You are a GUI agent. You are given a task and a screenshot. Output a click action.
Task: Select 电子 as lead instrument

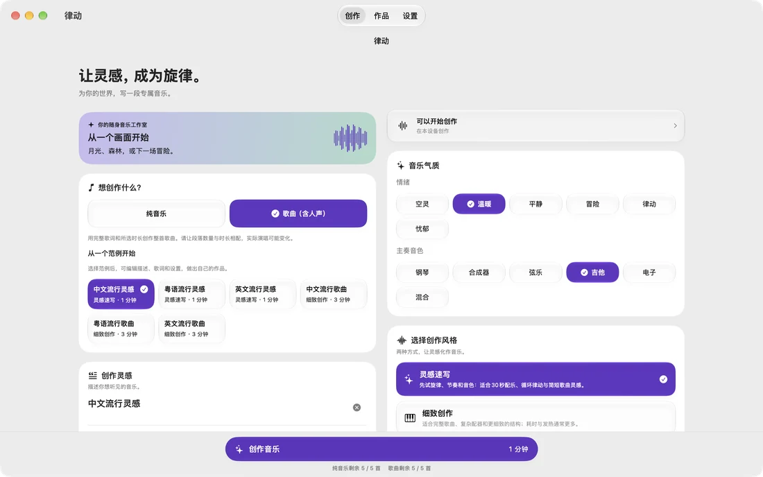click(649, 272)
